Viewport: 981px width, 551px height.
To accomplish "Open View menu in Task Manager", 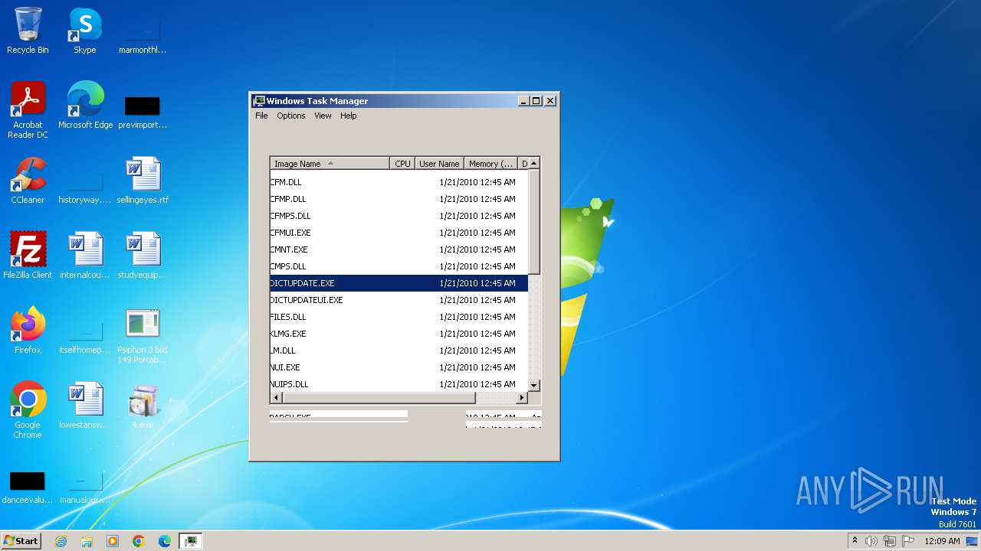I will pos(323,116).
